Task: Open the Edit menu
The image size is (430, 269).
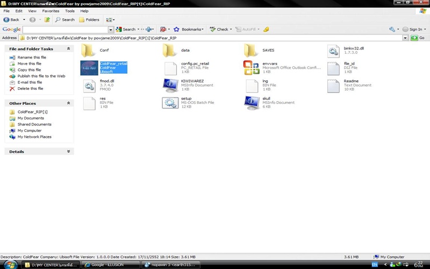Action: click(x=19, y=11)
